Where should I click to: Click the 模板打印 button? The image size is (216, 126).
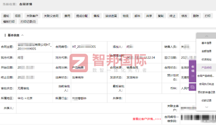tap(9, 22)
